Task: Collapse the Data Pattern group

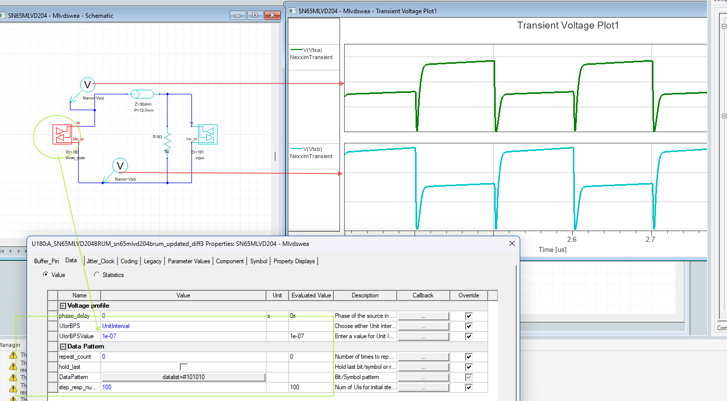Action: [63, 346]
